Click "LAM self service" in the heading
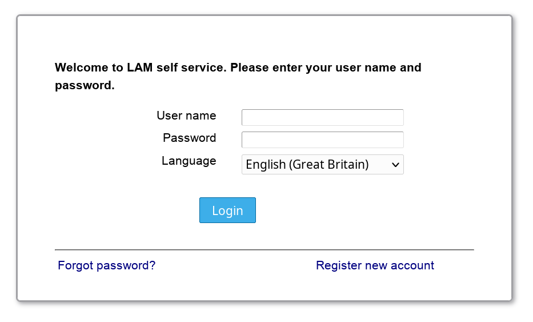 [177, 67]
